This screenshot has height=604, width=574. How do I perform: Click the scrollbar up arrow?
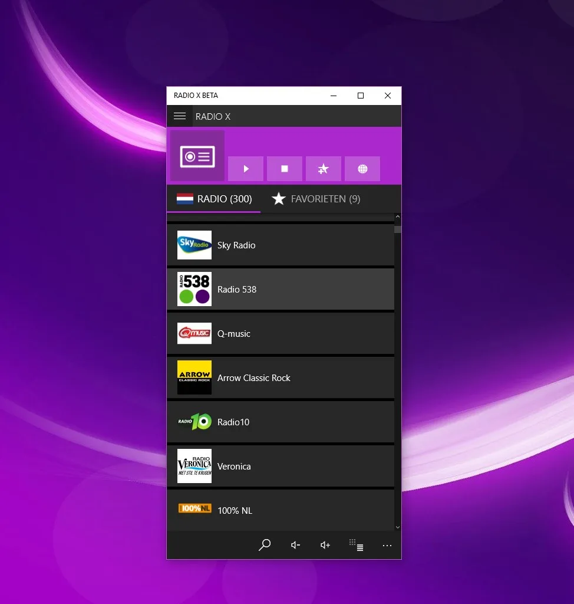[x=398, y=217]
